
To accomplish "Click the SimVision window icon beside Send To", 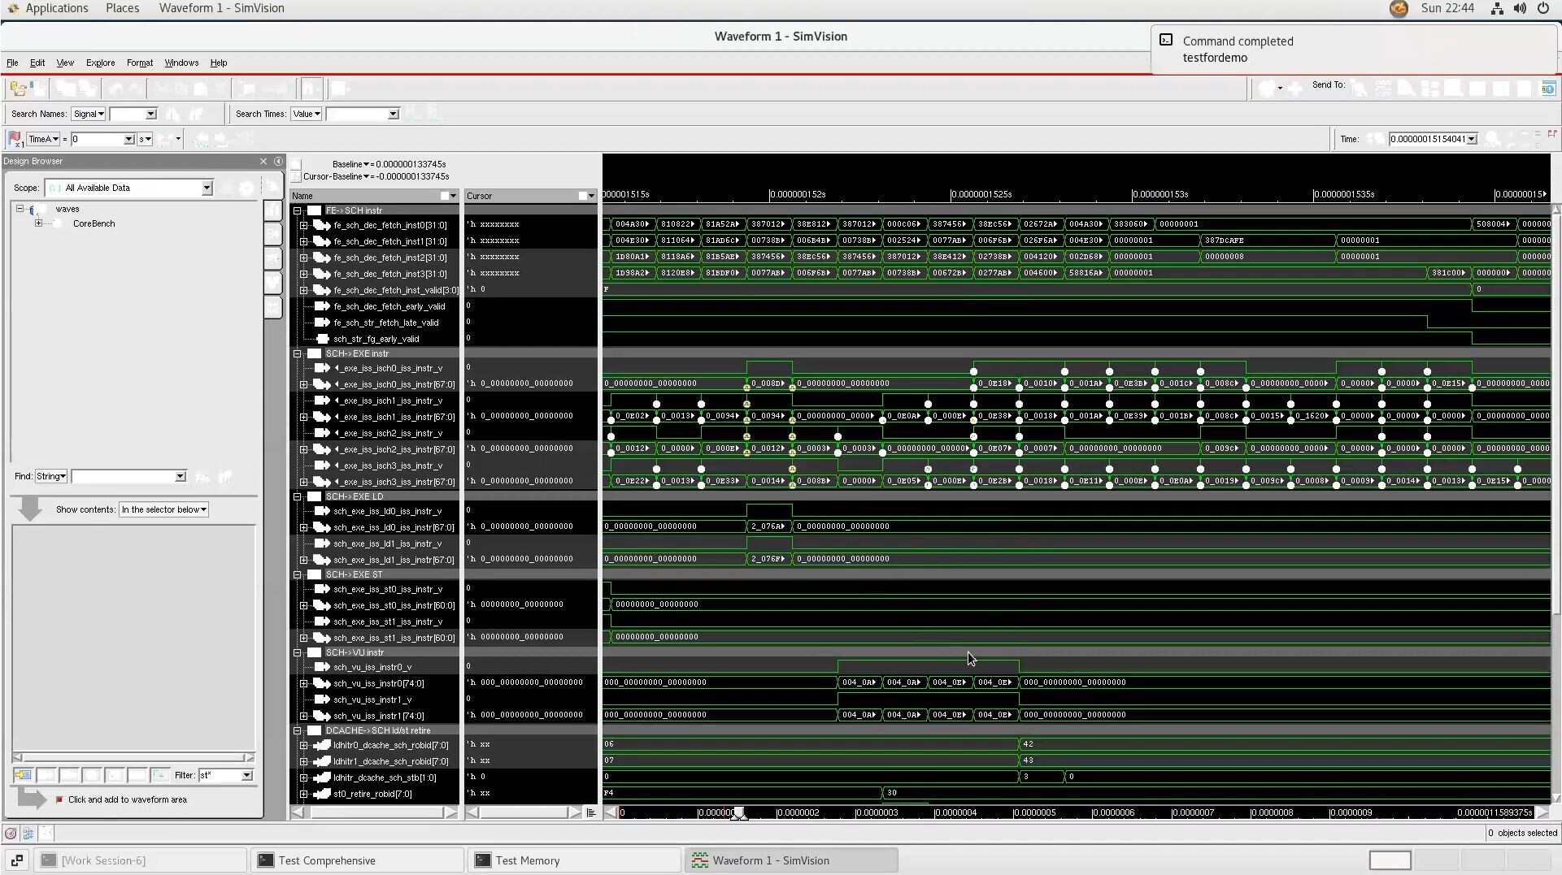I will (1548, 88).
